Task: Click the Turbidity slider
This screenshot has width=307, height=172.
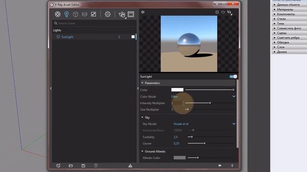Action: [211, 137]
